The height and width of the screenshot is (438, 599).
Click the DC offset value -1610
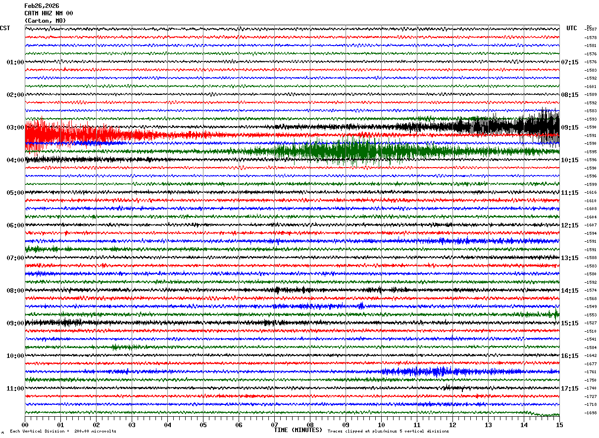pyautogui.click(x=591, y=201)
